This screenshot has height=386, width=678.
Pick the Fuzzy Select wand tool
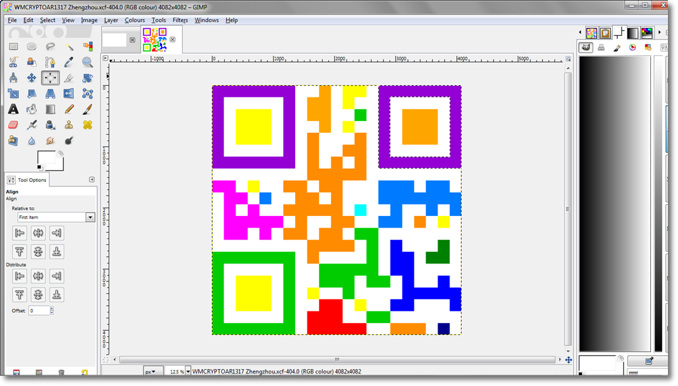coord(69,46)
